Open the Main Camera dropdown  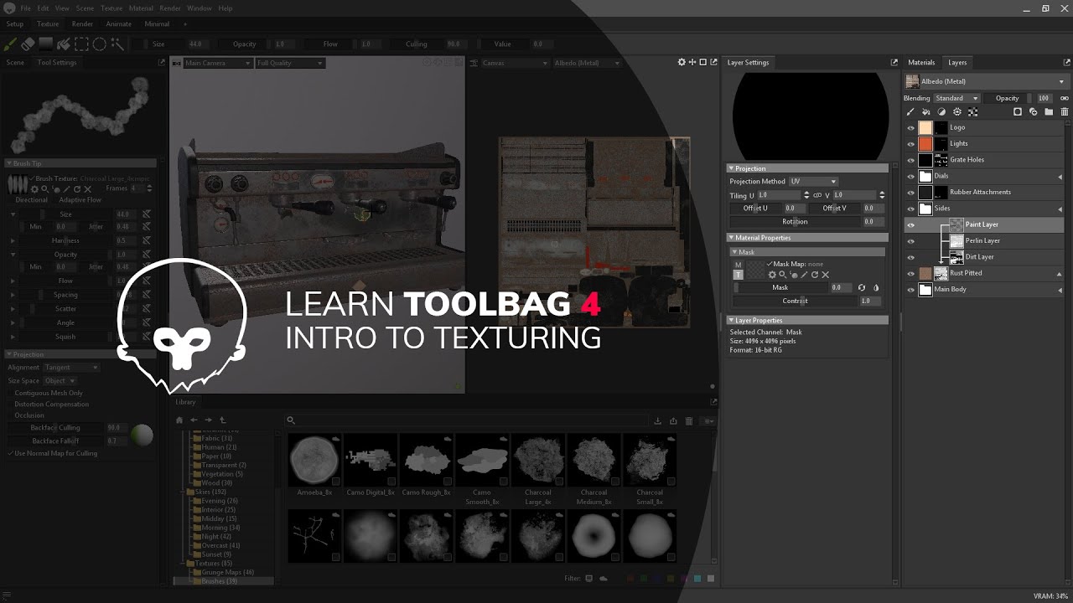coord(217,63)
